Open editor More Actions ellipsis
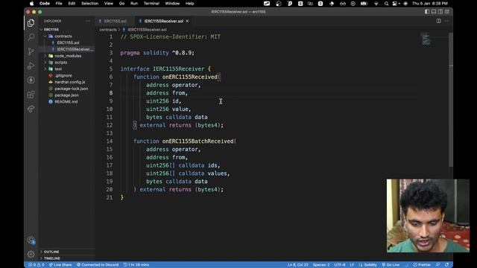Image resolution: width=477 pixels, height=268 pixels. click(446, 21)
